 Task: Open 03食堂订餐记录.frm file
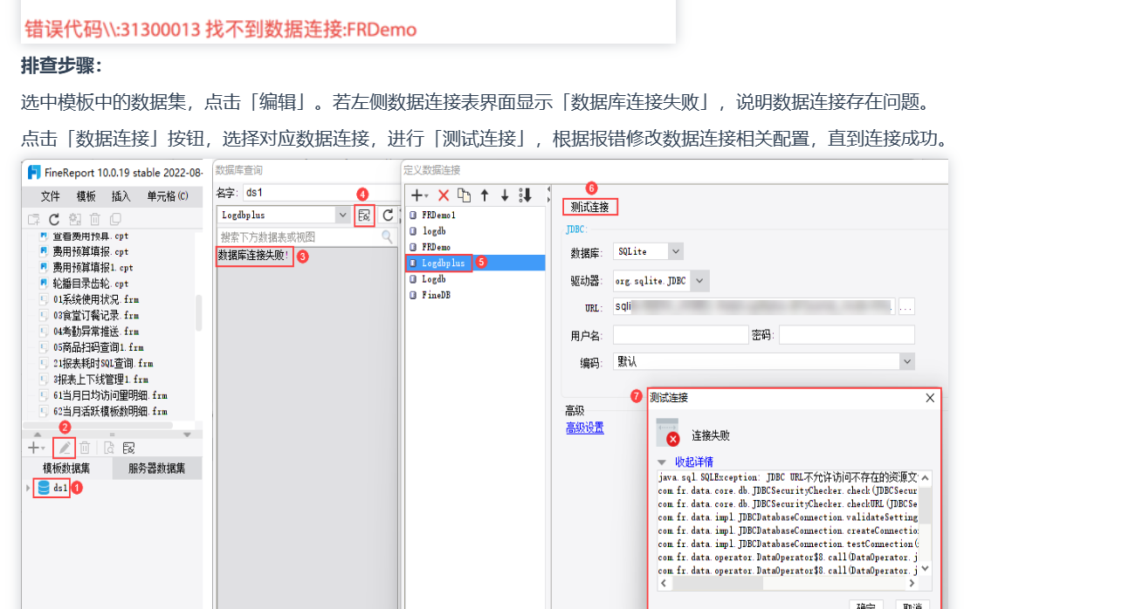click(95, 315)
